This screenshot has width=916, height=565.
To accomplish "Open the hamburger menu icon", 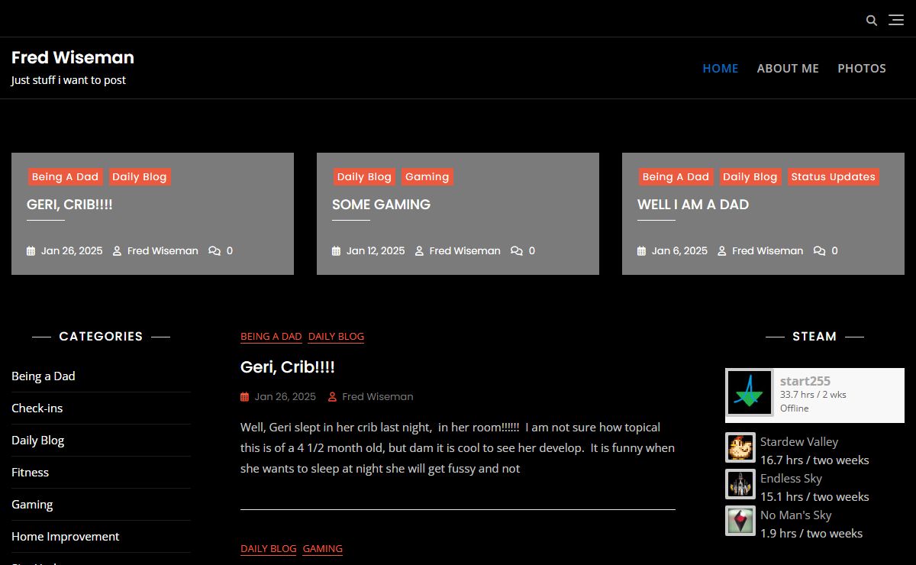I will click(x=896, y=20).
